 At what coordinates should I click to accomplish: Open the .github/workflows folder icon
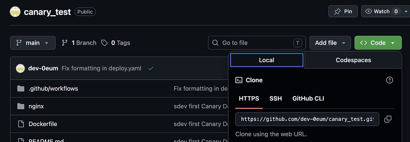(21, 88)
